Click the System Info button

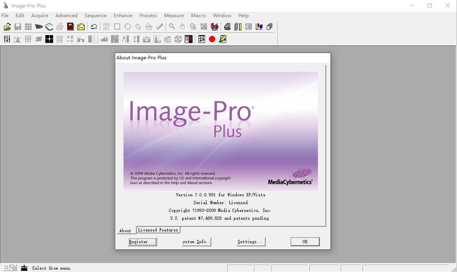click(x=196, y=242)
